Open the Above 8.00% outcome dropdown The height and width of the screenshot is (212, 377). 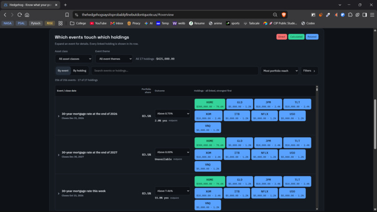click(x=173, y=152)
